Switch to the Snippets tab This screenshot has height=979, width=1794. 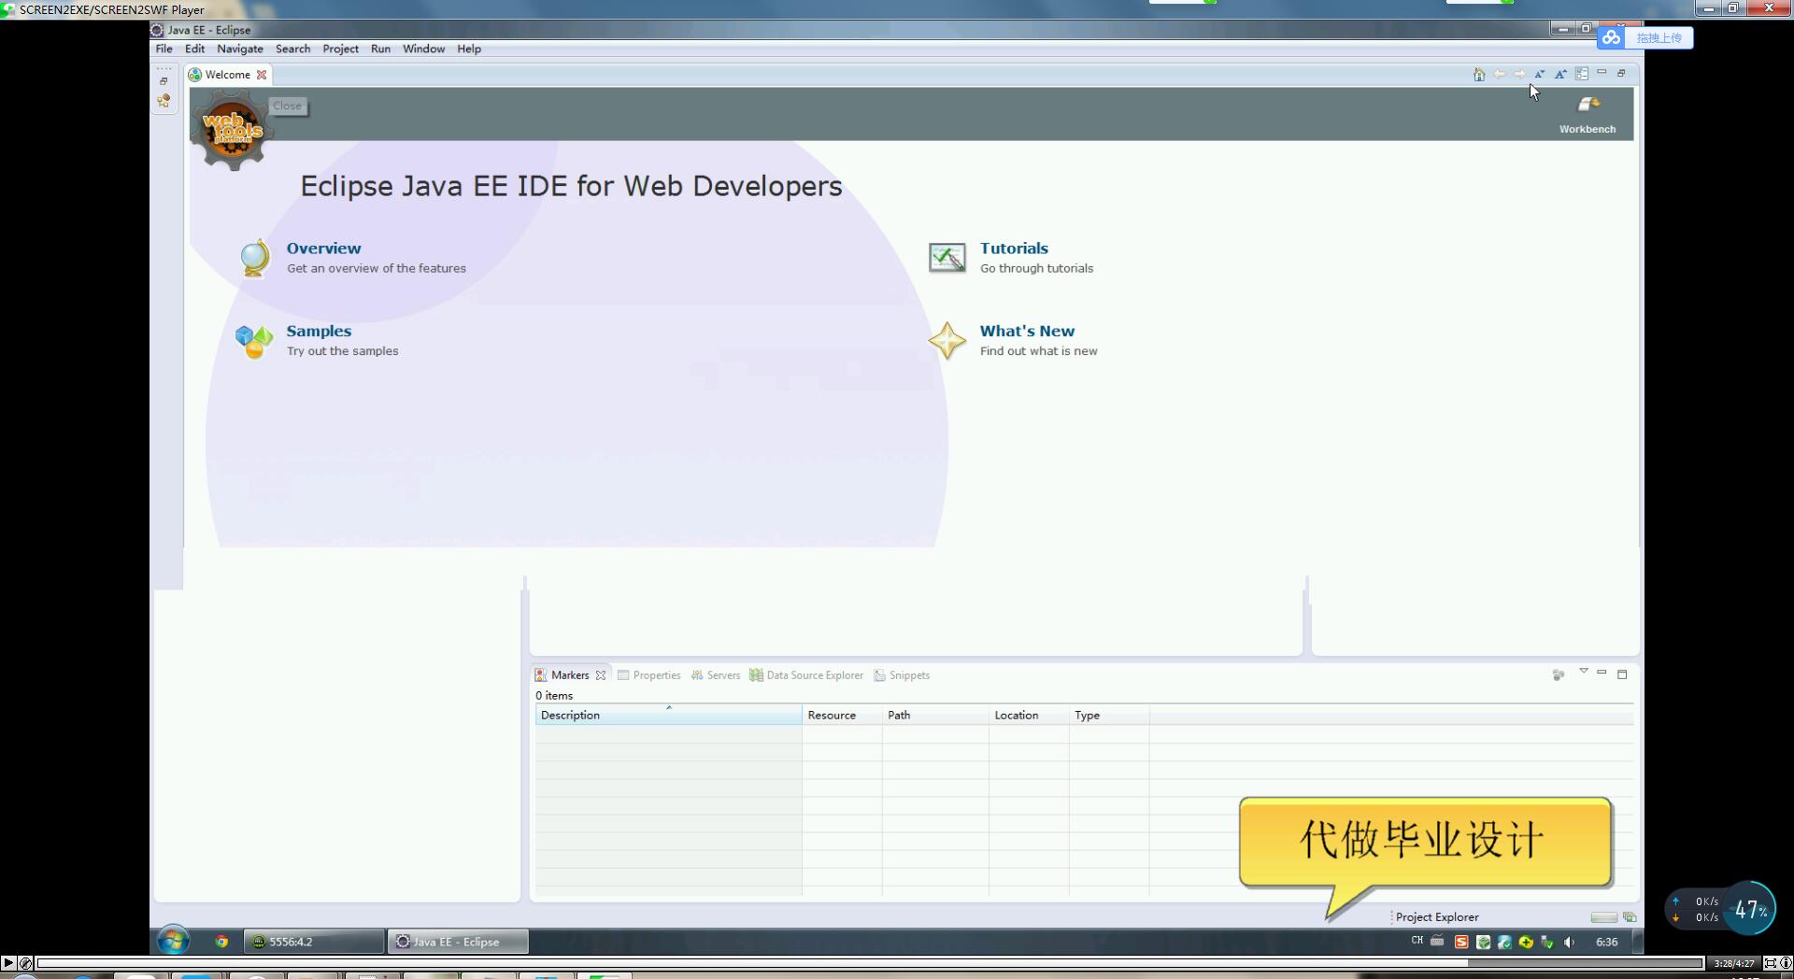(x=902, y=675)
